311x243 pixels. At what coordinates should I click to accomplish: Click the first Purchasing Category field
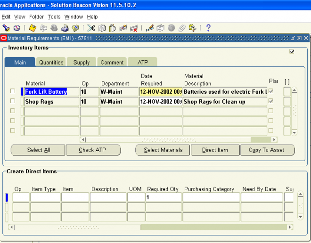tap(212, 197)
